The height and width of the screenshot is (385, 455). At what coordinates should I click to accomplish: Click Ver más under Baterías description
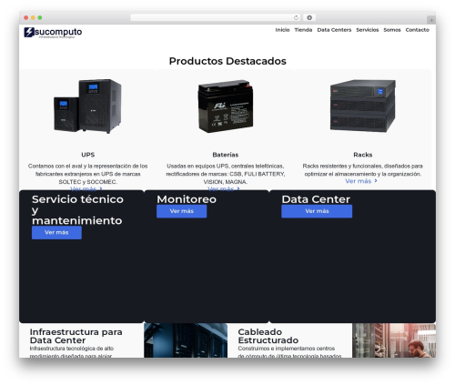click(x=224, y=188)
